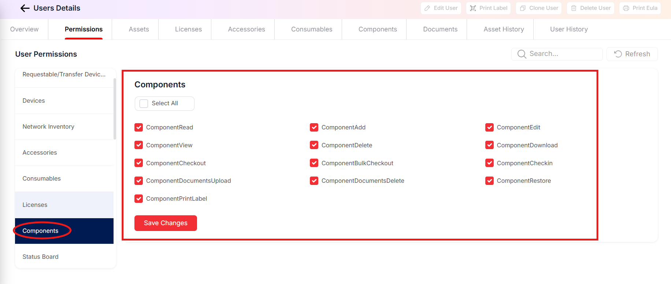Viewport: 671px width, 284px height.
Task: Click the Save Changes button
Action: pyautogui.click(x=166, y=223)
